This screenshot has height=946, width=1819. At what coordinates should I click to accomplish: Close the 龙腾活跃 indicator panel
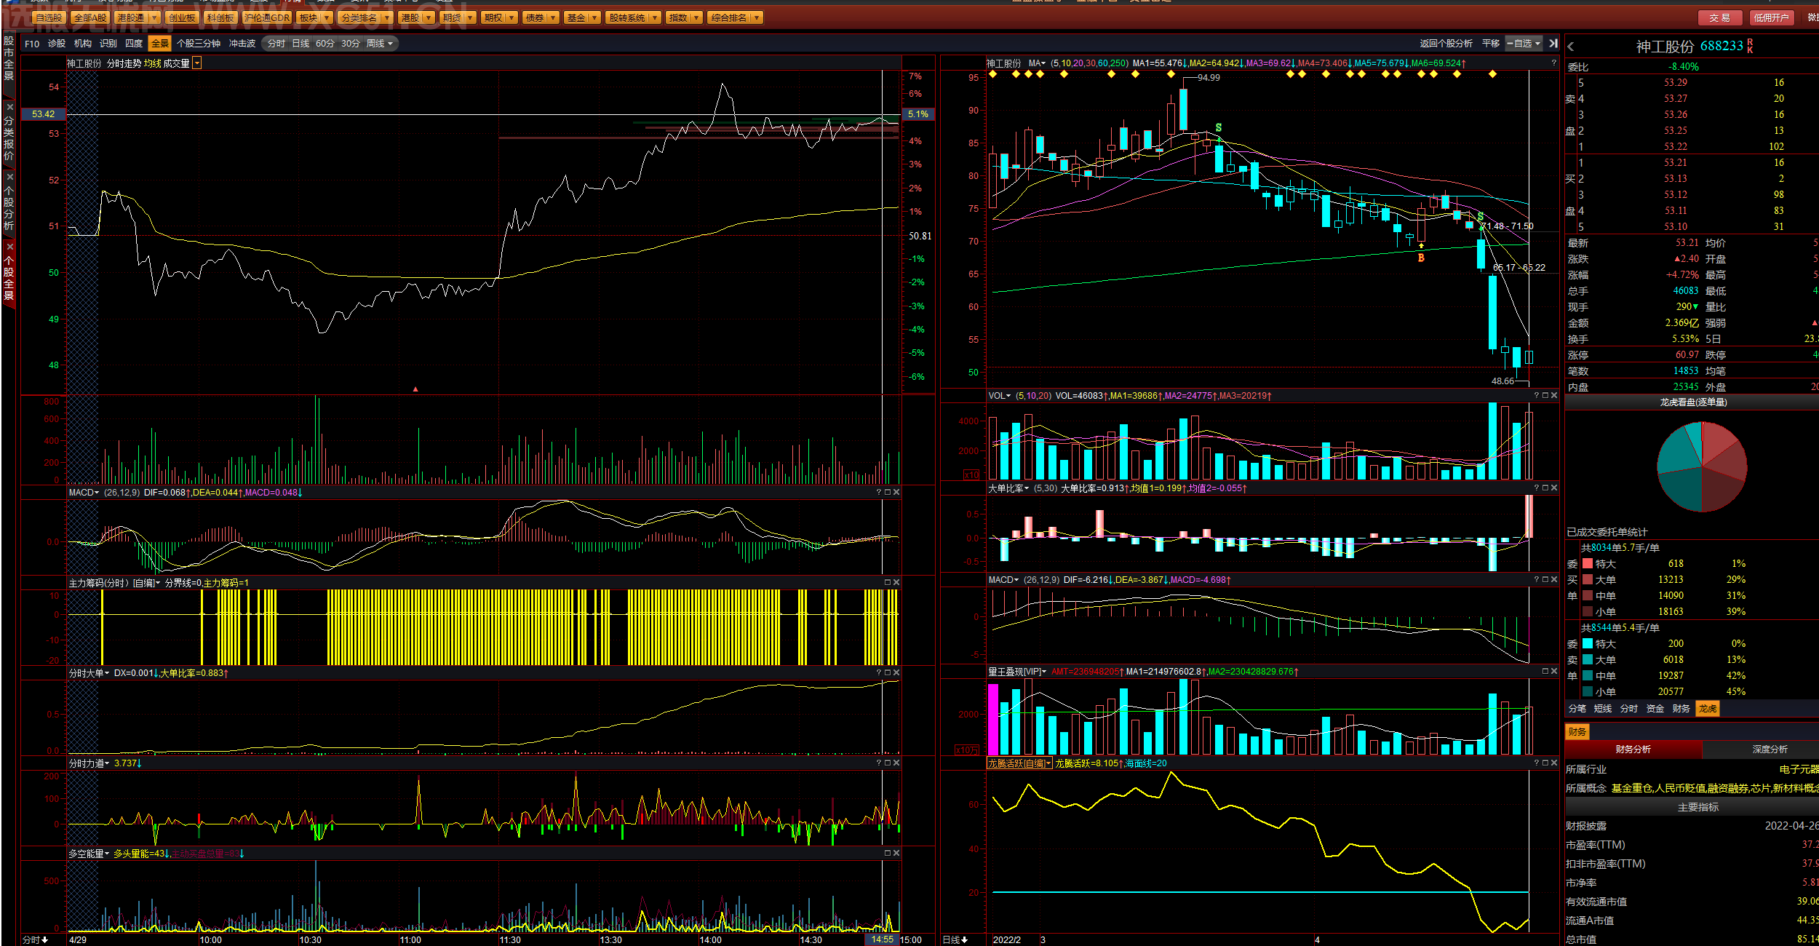(1554, 763)
